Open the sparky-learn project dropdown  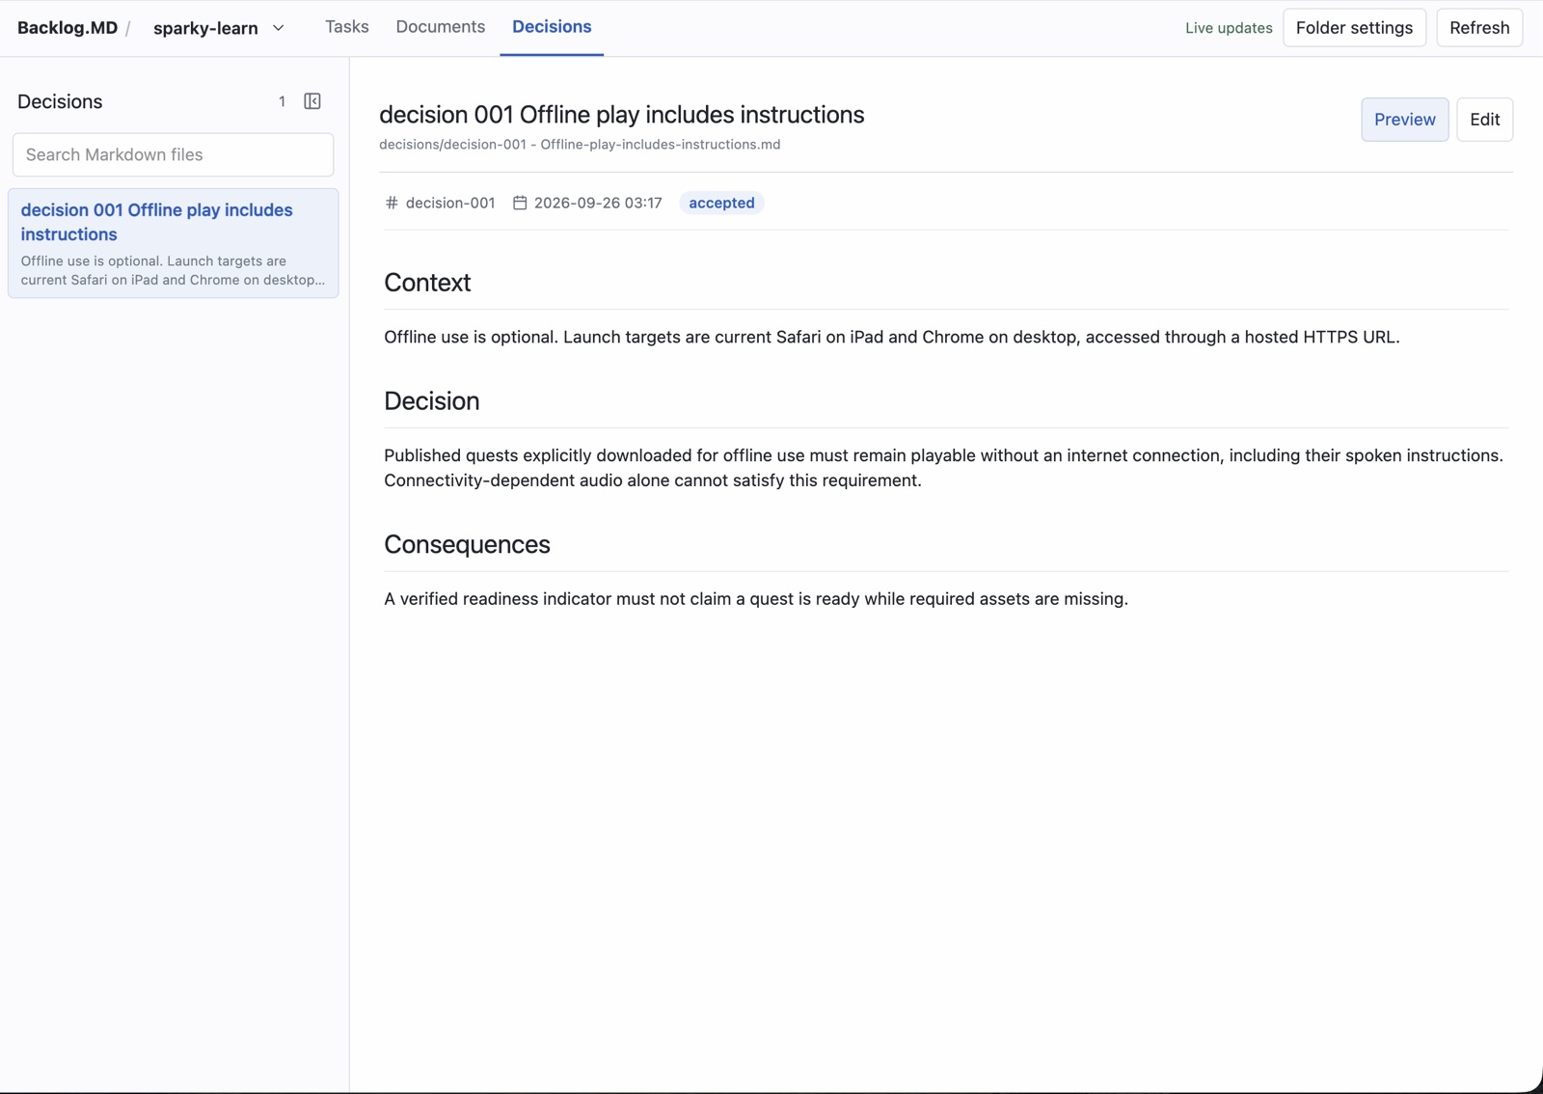219,28
